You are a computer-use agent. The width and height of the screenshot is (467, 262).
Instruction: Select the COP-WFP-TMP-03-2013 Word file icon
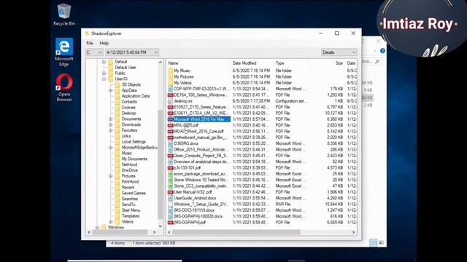[170, 89]
